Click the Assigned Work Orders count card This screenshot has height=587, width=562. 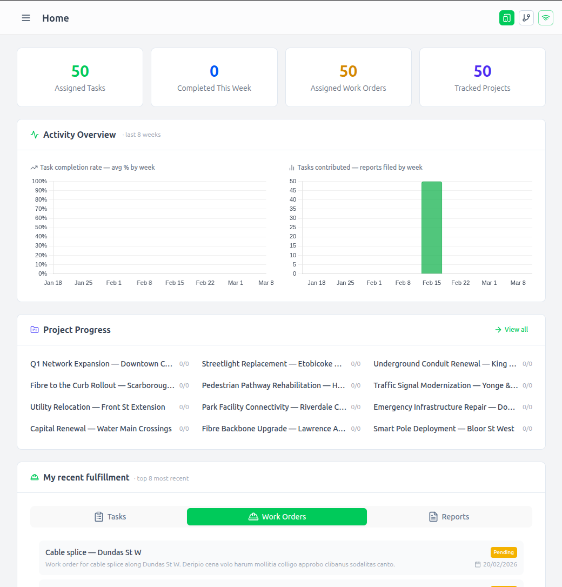pyautogui.click(x=348, y=77)
